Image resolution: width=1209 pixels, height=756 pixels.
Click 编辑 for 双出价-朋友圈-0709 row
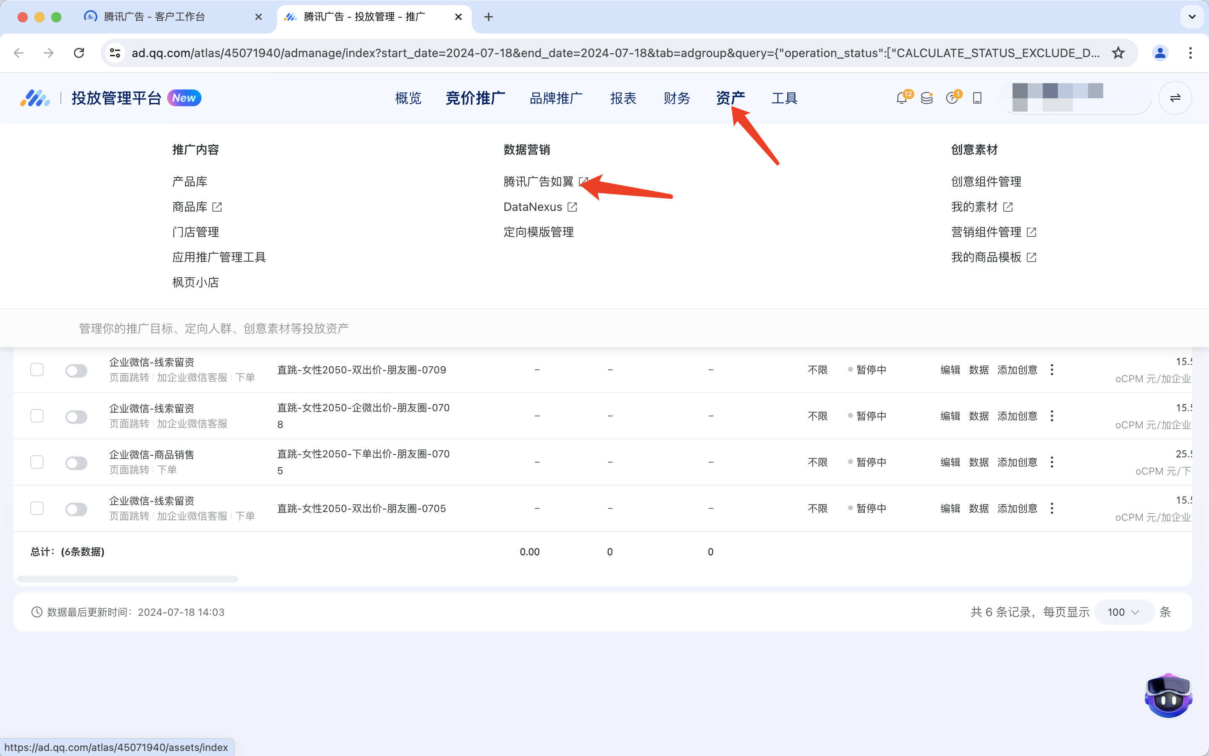coord(950,370)
